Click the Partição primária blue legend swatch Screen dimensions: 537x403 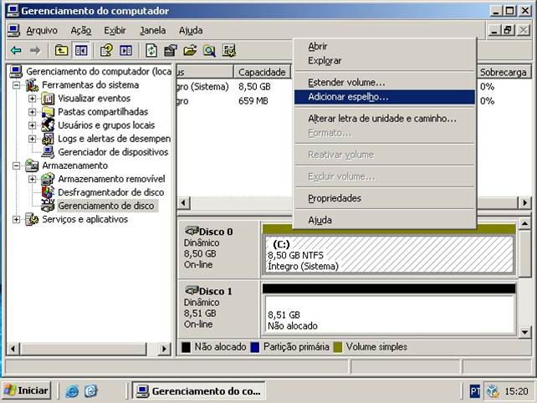pyautogui.click(x=255, y=347)
